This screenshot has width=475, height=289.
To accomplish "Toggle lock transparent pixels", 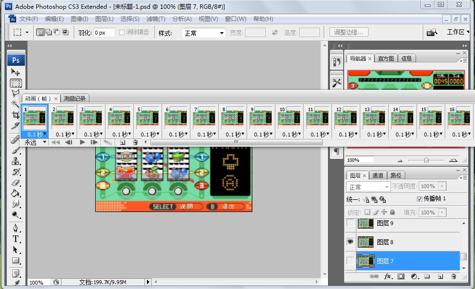I will (367, 212).
